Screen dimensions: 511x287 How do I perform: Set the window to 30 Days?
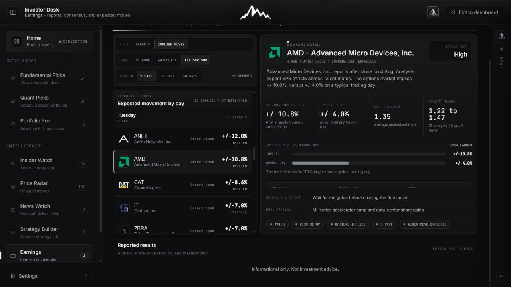pos(190,76)
